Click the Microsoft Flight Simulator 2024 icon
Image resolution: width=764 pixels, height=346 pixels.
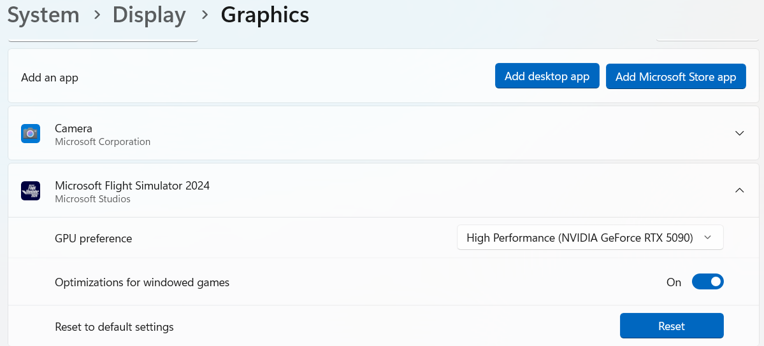(x=31, y=191)
